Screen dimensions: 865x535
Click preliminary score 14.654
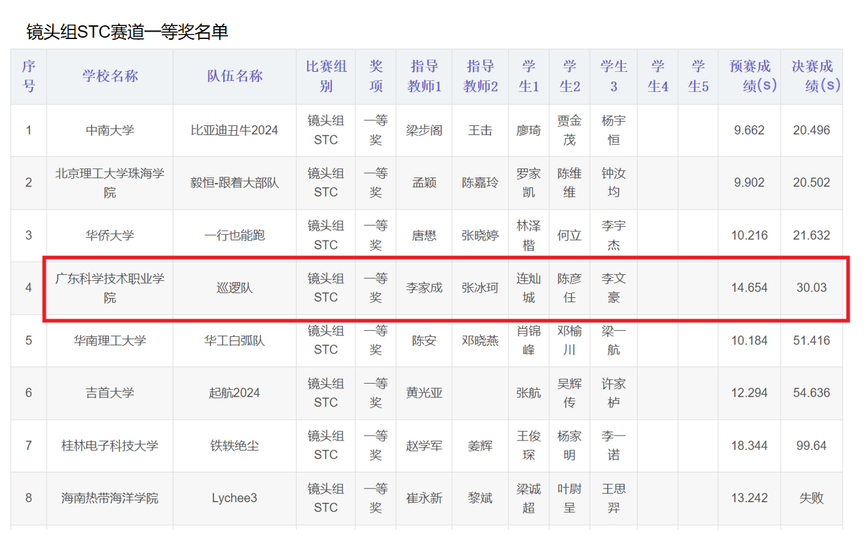(x=749, y=288)
